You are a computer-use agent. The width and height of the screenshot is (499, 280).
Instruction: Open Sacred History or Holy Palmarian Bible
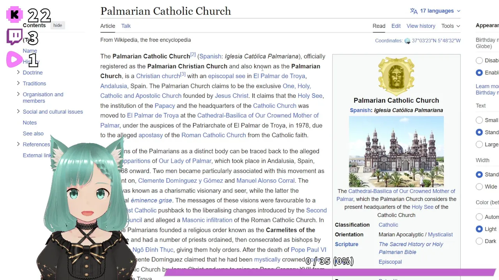[x=411, y=248]
